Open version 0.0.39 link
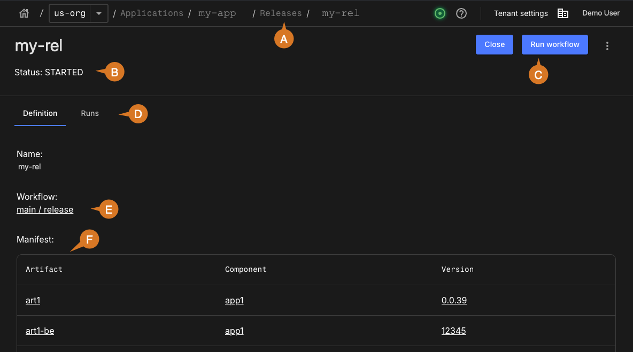 454,300
